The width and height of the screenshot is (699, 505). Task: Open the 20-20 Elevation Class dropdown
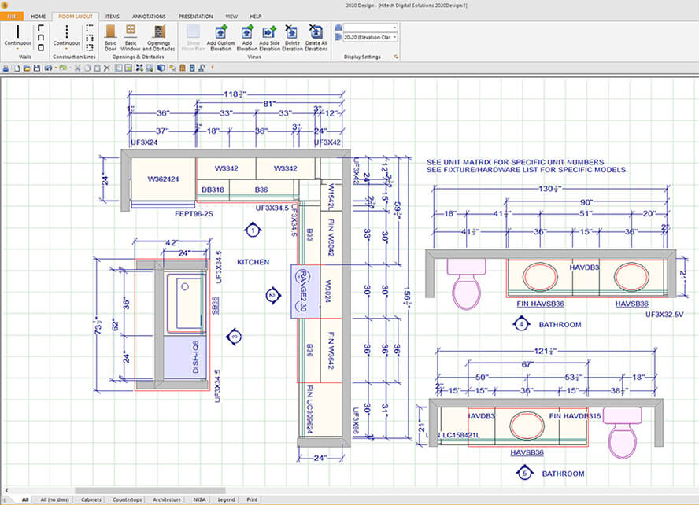coord(394,37)
